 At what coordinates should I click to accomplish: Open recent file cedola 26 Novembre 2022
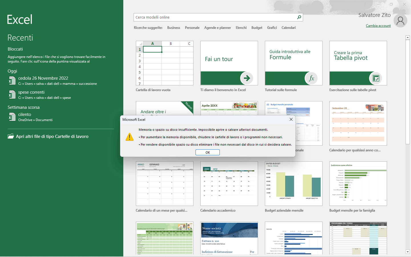tap(61, 81)
